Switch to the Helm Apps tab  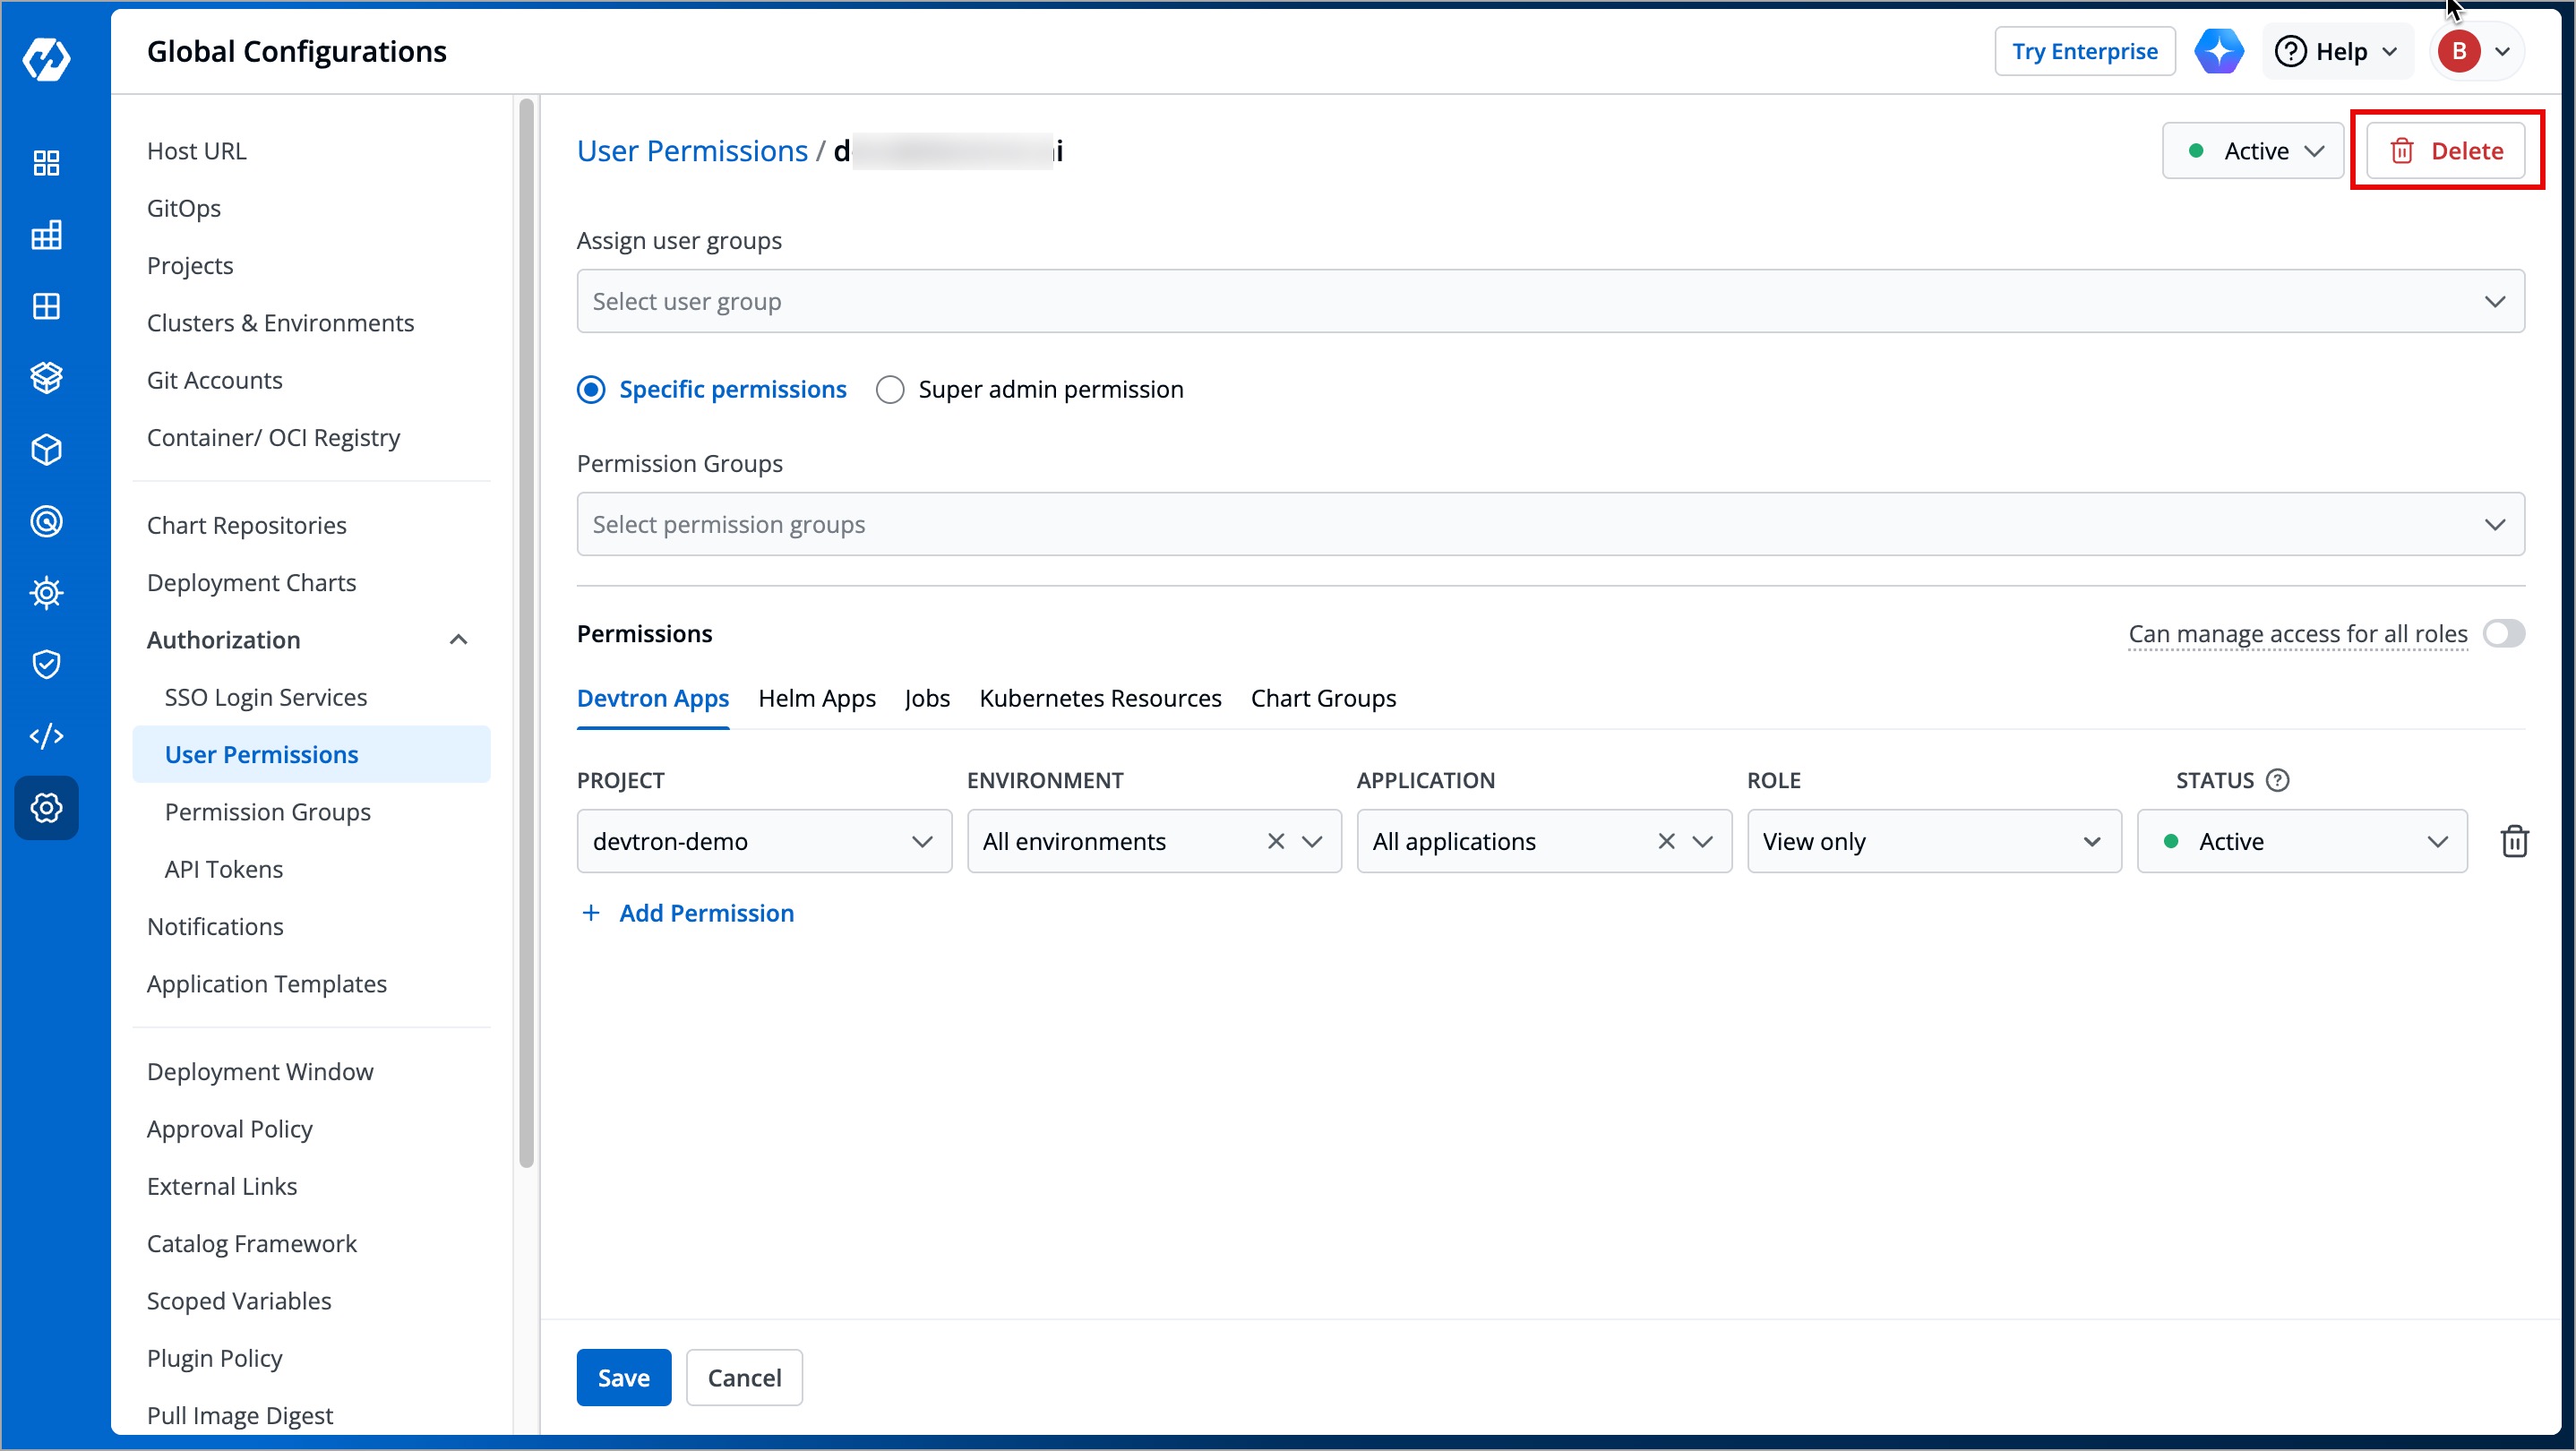click(816, 698)
